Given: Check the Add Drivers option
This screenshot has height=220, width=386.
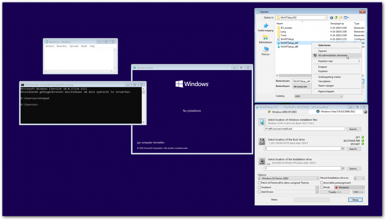Looking at the screenshot, I should point(259,192).
